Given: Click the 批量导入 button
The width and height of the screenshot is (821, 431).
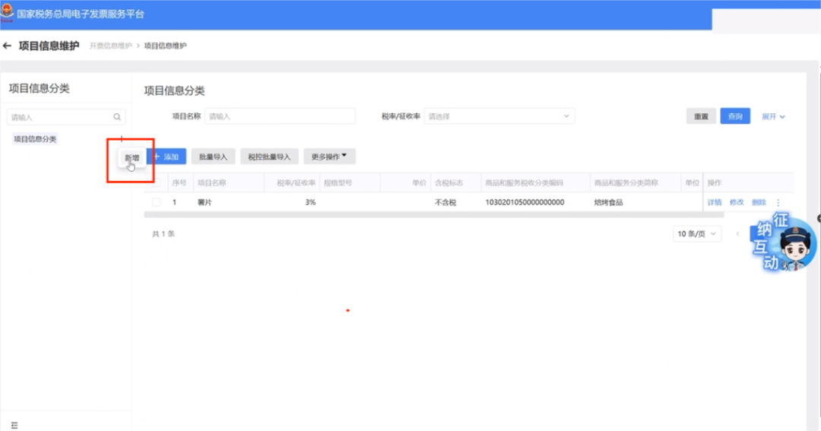Looking at the screenshot, I should tap(213, 157).
